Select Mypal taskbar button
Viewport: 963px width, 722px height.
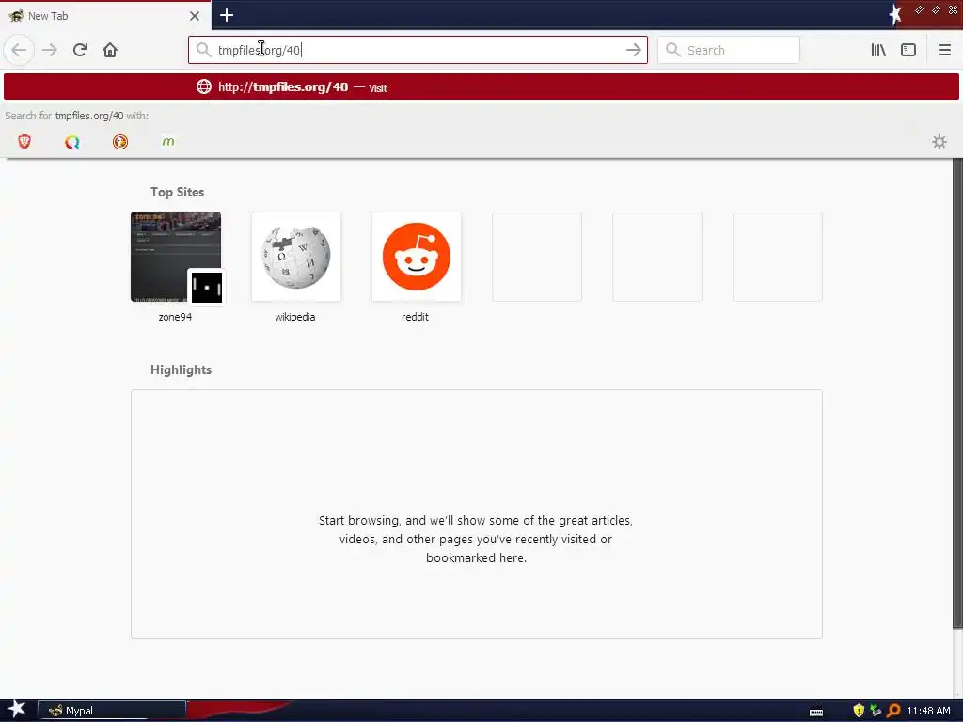[x=112, y=711]
